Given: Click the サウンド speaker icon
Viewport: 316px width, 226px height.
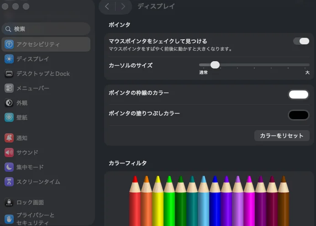Looking at the screenshot, I should (x=9, y=152).
